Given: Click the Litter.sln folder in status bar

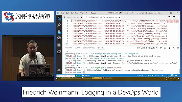Looking at the screenshot, I should tap(86, 75).
